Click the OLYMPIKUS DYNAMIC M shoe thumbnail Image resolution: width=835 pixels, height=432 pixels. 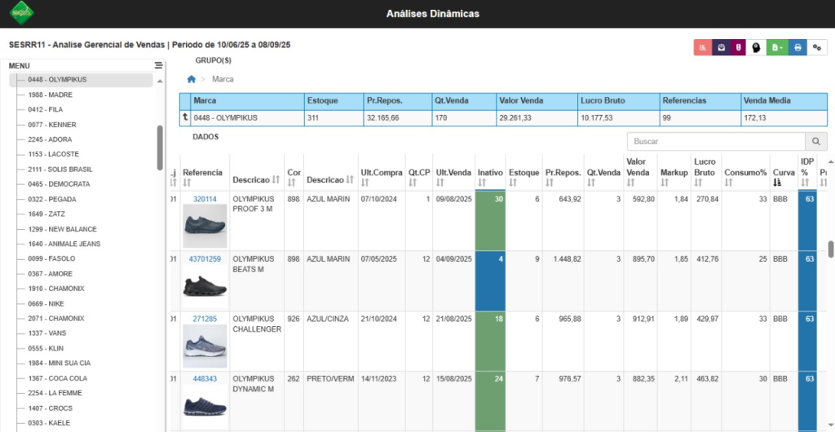pos(205,407)
